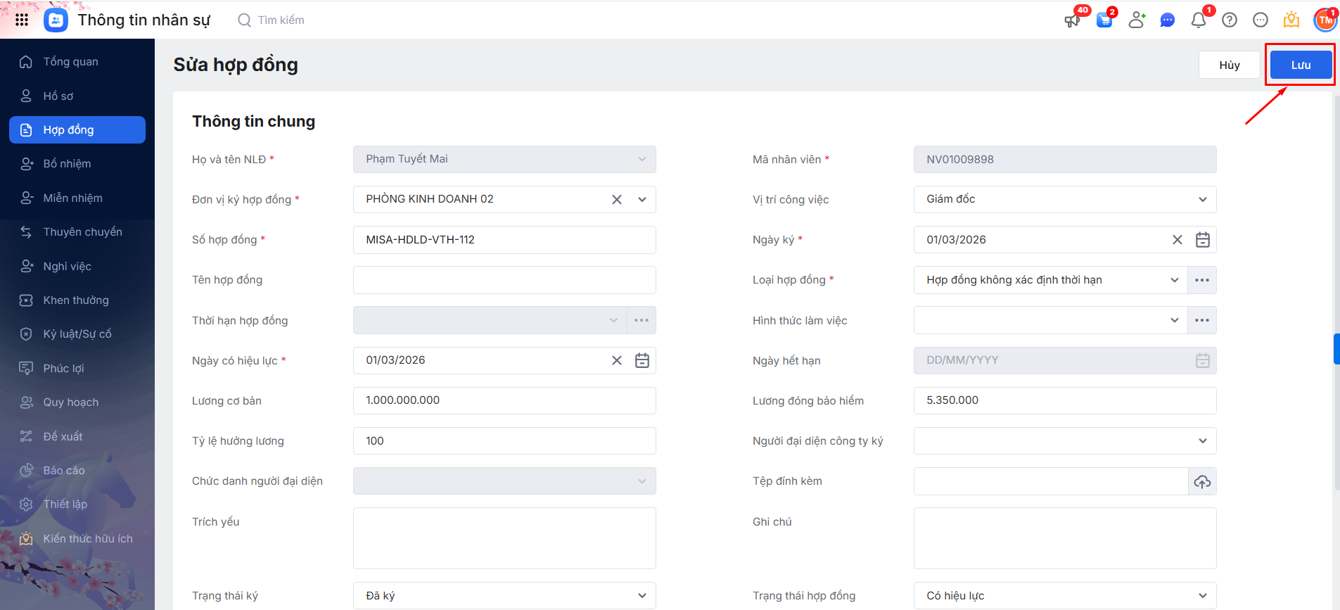Image resolution: width=1340 pixels, height=610 pixels.
Task: Clear the Ngày có hiệu lực date
Action: pyautogui.click(x=617, y=360)
